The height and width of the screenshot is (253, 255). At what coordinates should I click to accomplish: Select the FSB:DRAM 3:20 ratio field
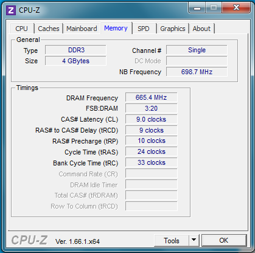(x=152, y=108)
